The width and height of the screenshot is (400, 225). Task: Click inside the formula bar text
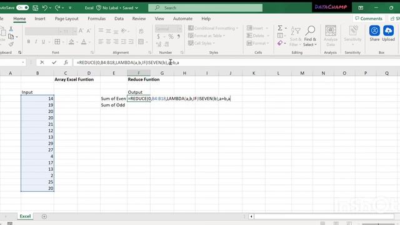point(127,62)
